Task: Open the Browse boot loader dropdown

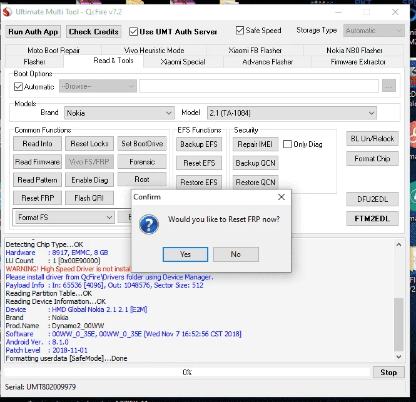Action: click(x=98, y=86)
